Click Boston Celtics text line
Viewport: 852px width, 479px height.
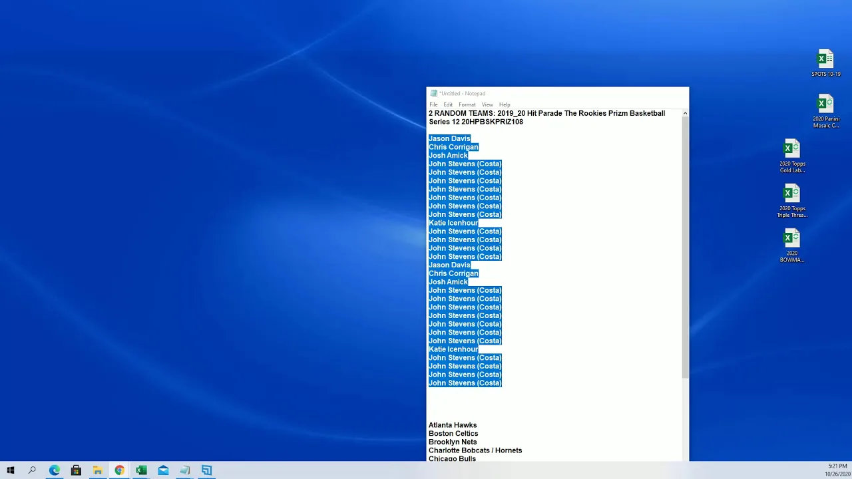pos(453,434)
